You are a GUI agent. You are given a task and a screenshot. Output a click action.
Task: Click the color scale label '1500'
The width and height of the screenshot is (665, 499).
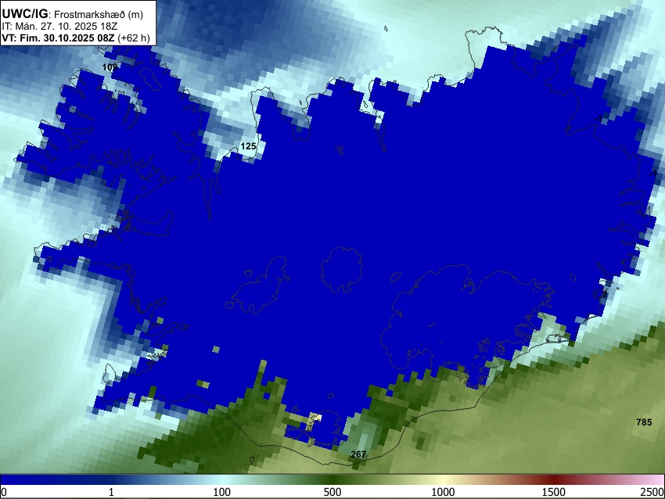[554, 492]
